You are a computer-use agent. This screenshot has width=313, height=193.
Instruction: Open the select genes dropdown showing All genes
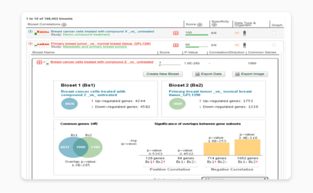pyautogui.click(x=234, y=179)
